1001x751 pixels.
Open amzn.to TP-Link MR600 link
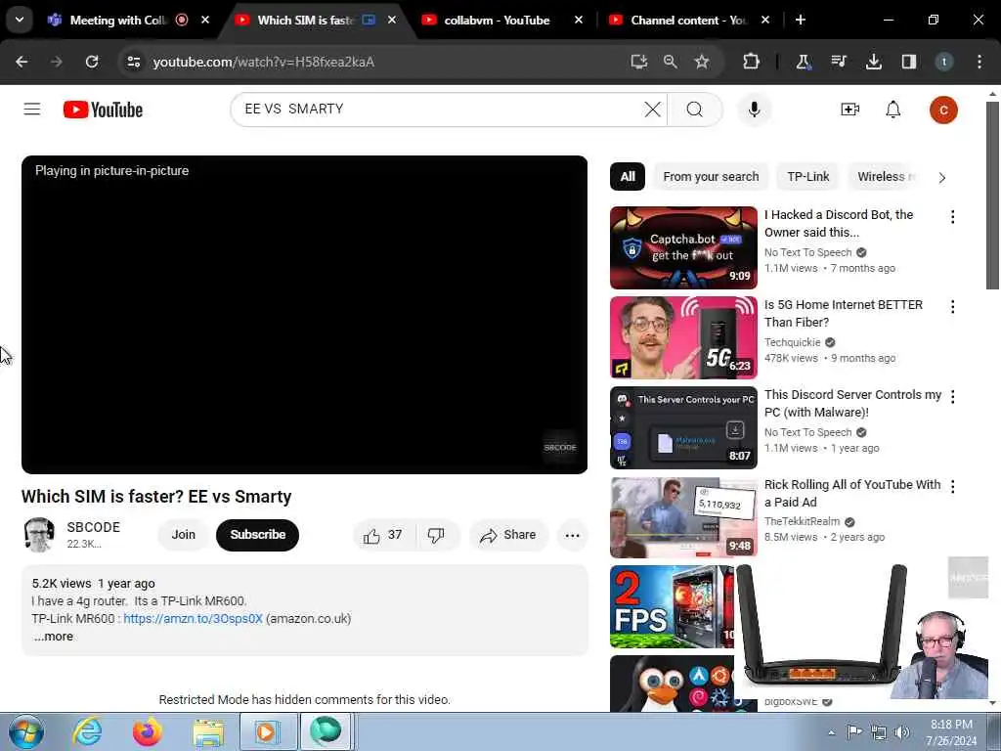(193, 619)
